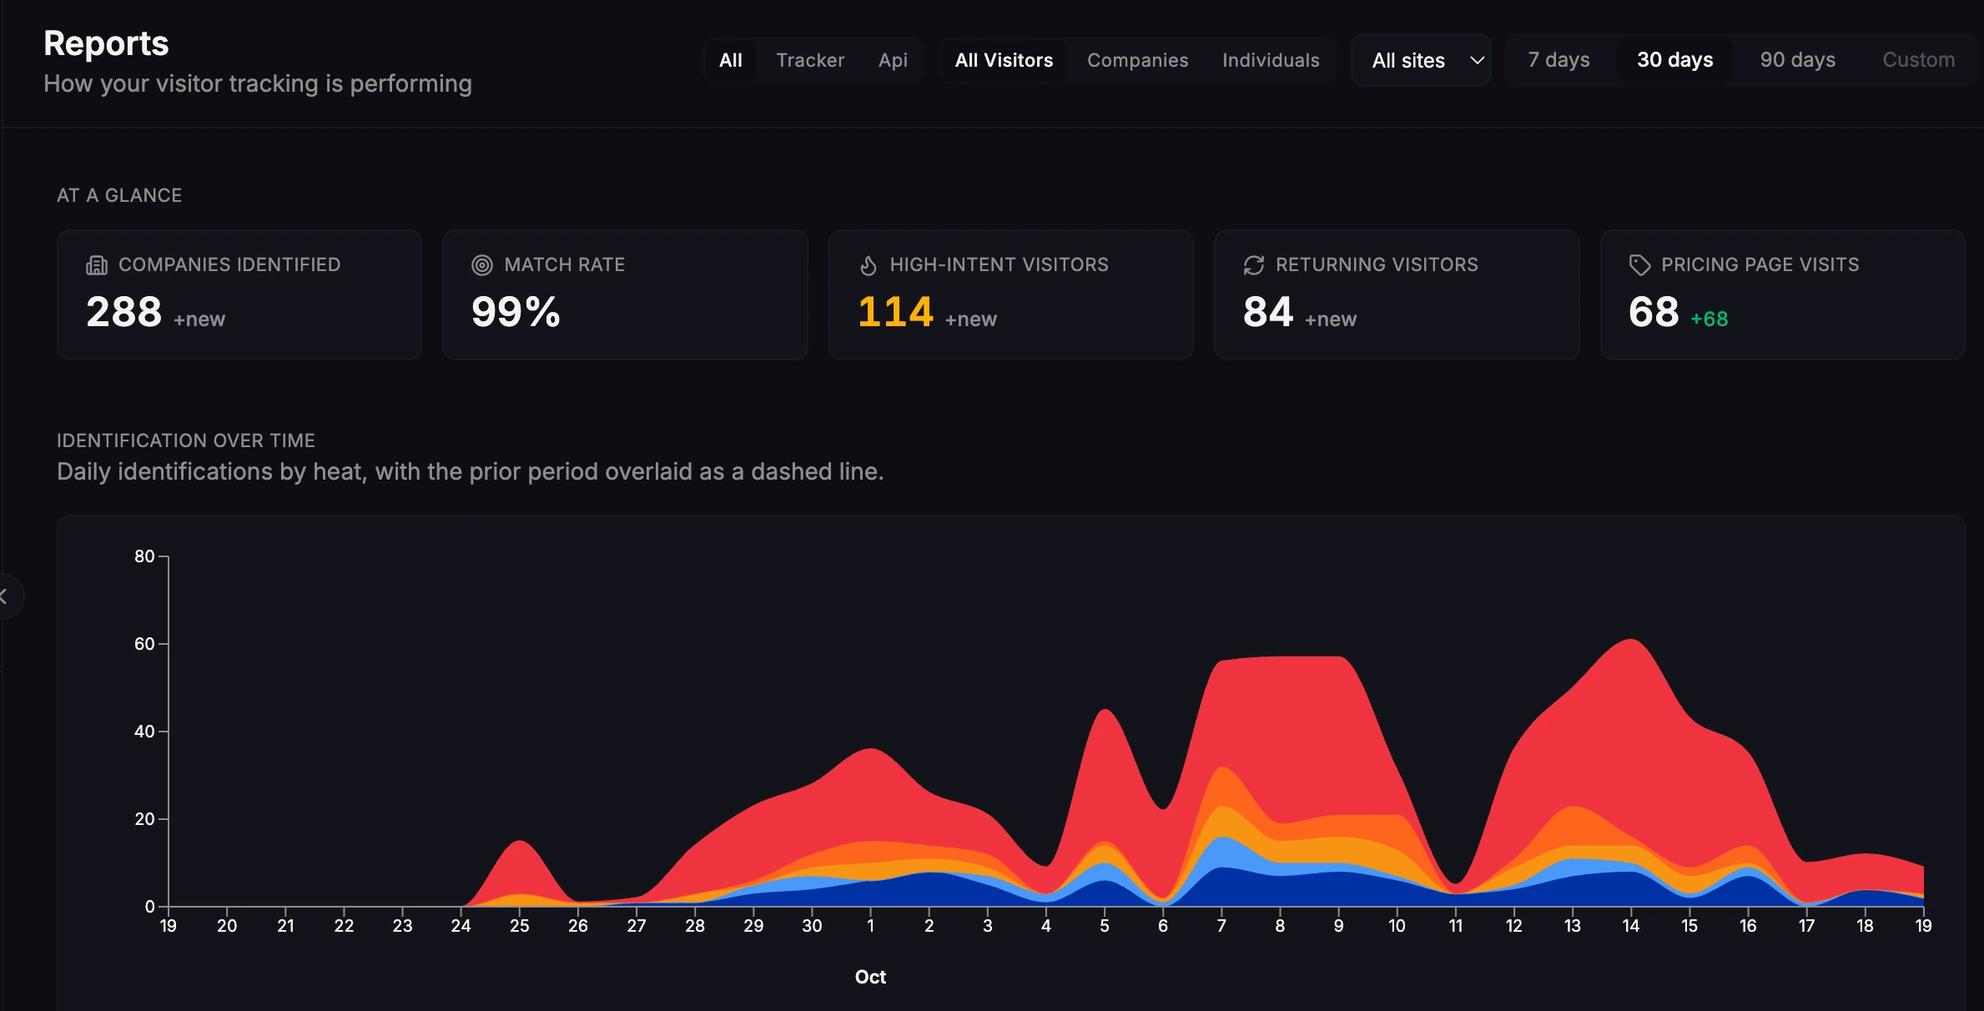Switch source filter to Api
The width and height of the screenshot is (1984, 1011).
(x=893, y=60)
